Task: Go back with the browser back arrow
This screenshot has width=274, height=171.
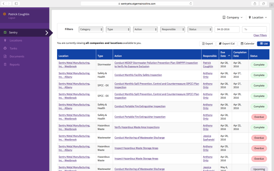Action: (x=3, y=3)
